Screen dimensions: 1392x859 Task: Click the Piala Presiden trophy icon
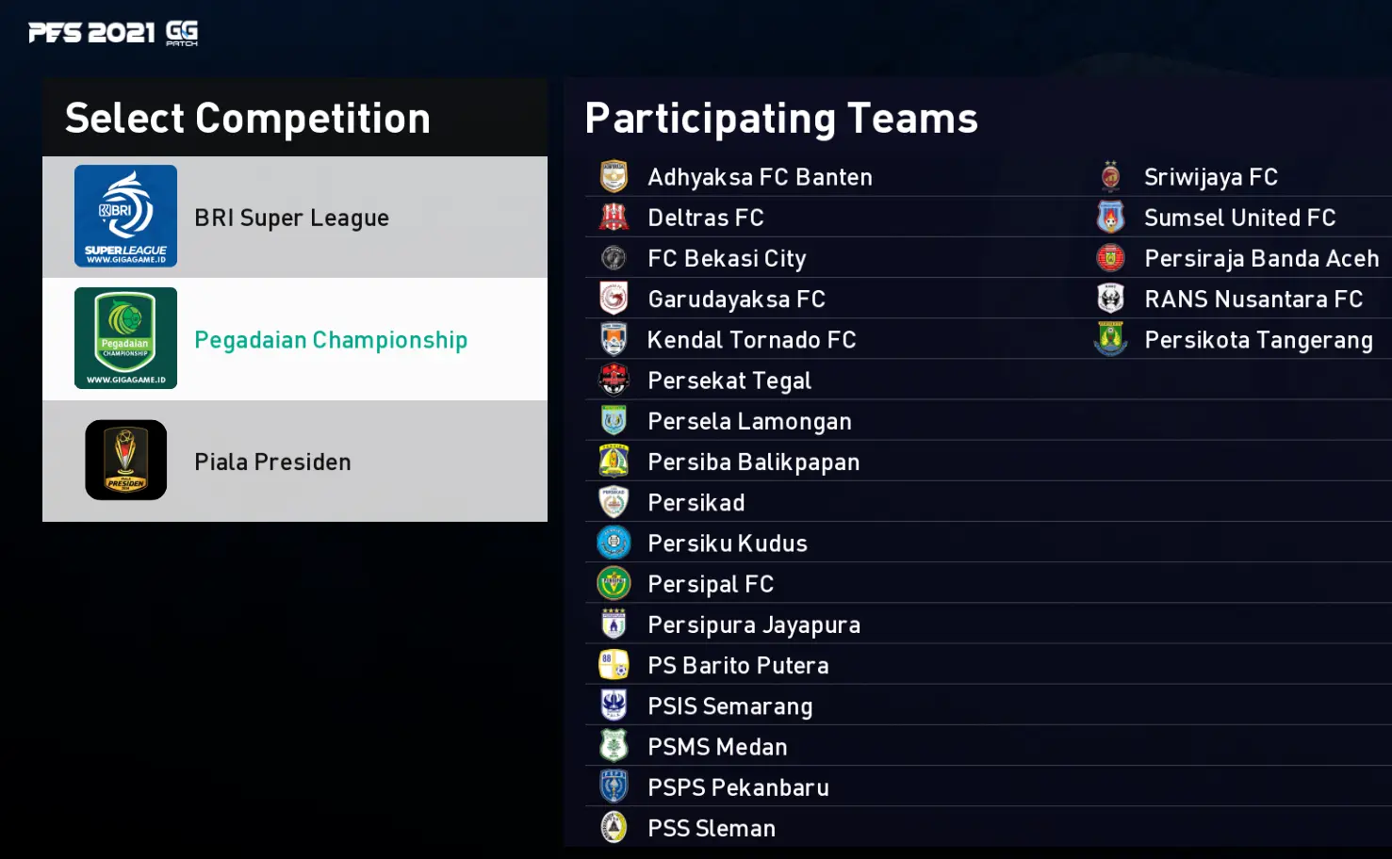tap(125, 460)
